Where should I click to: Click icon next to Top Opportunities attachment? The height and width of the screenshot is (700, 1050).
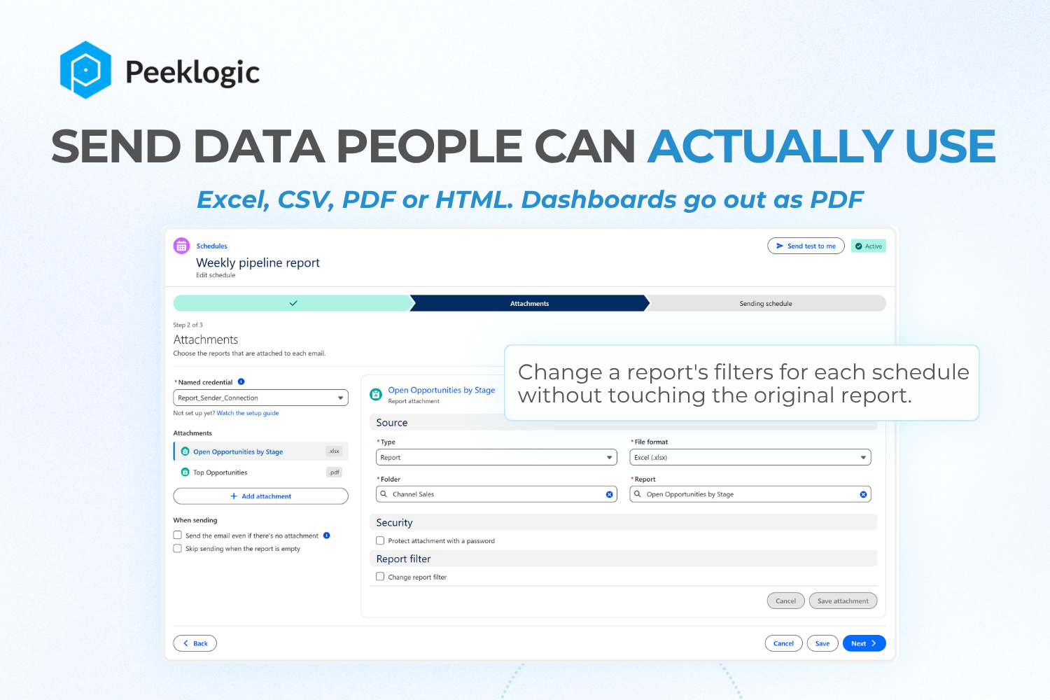coord(185,472)
